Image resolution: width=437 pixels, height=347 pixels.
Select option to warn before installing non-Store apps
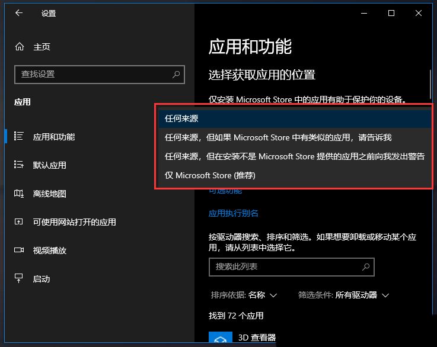point(294,157)
